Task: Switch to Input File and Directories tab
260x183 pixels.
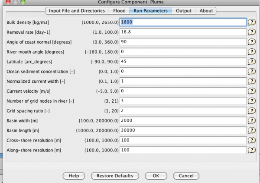Action: pyautogui.click(x=76, y=11)
